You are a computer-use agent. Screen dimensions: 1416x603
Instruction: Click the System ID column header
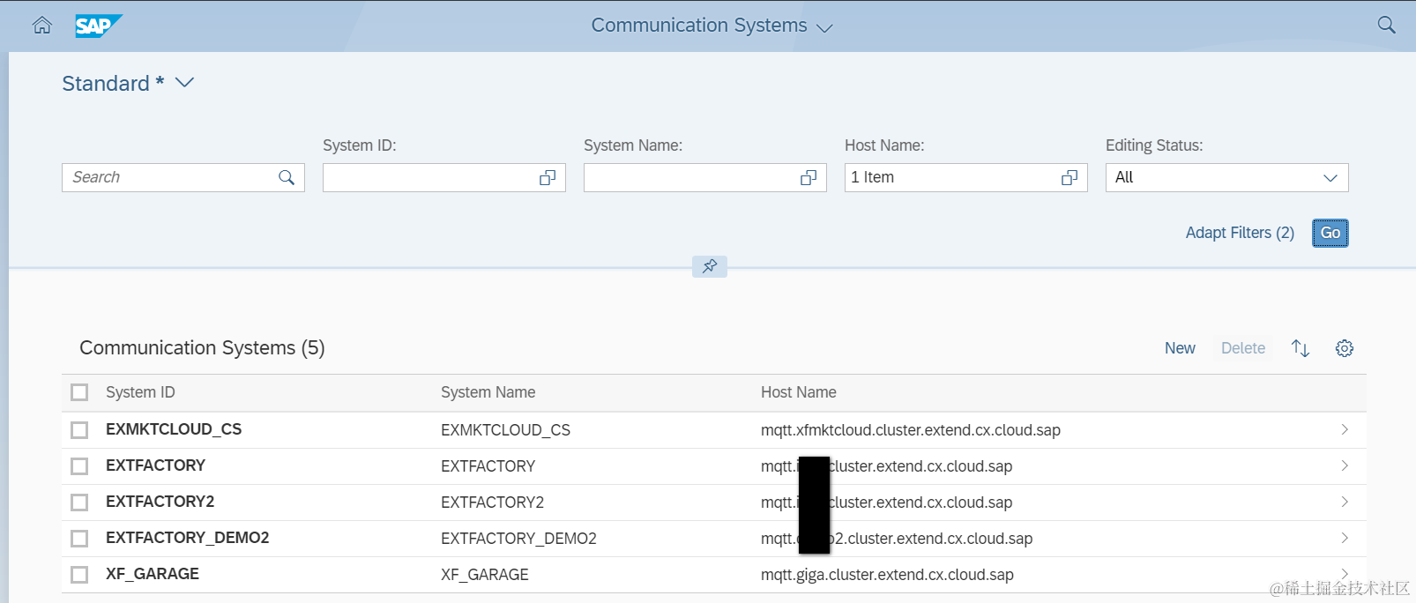click(x=140, y=392)
